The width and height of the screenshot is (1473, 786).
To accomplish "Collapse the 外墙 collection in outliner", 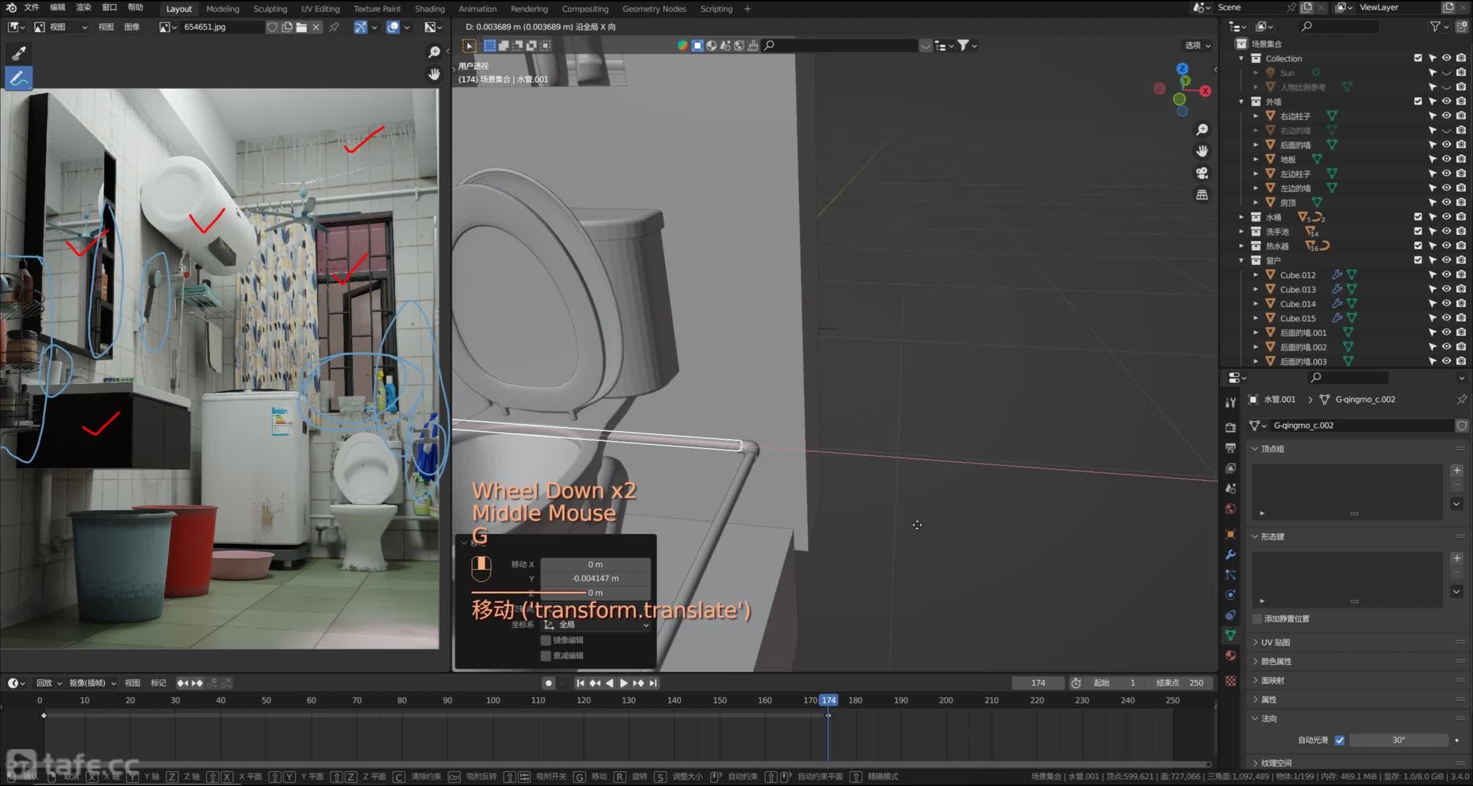I will click(1241, 101).
